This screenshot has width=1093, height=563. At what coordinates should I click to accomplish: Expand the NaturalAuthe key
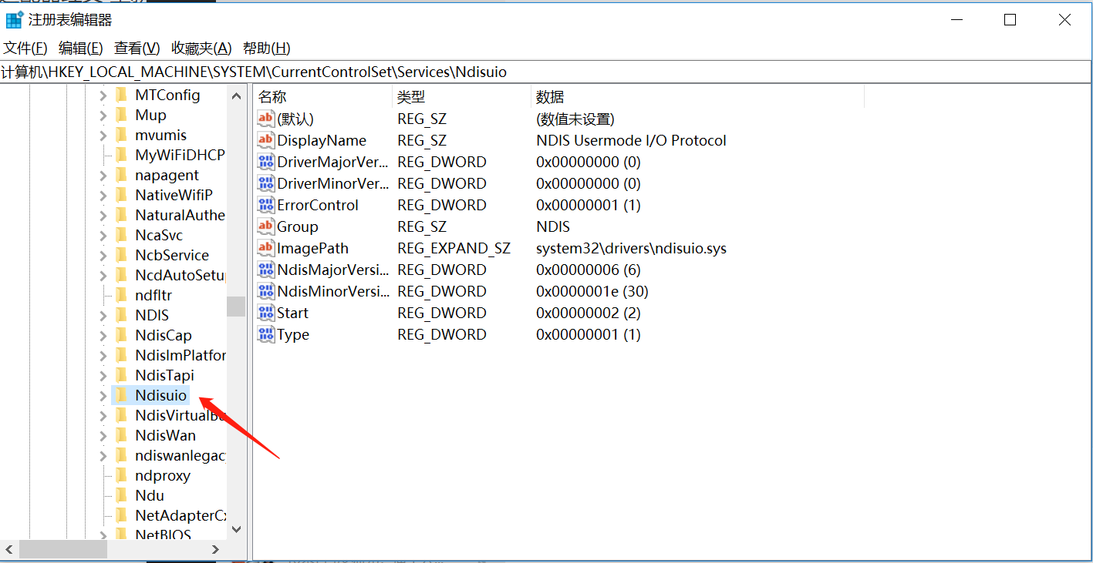[103, 216]
